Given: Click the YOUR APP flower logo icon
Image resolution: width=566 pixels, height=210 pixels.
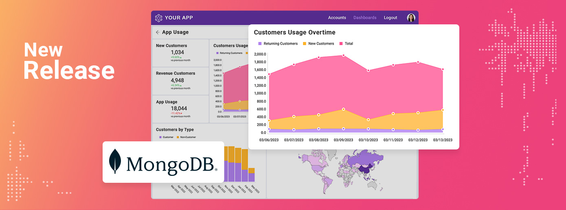Looking at the screenshot, I should 158,18.
